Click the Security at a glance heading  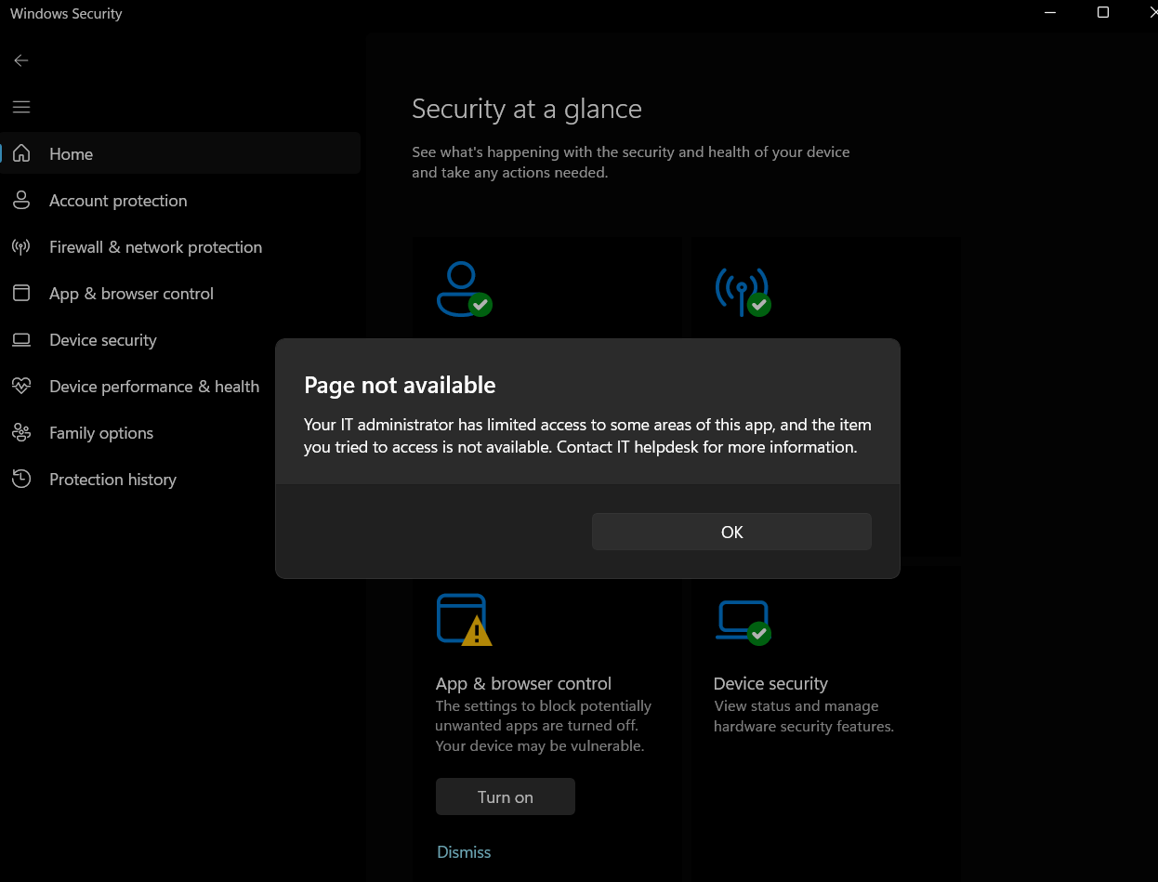pyautogui.click(x=527, y=109)
